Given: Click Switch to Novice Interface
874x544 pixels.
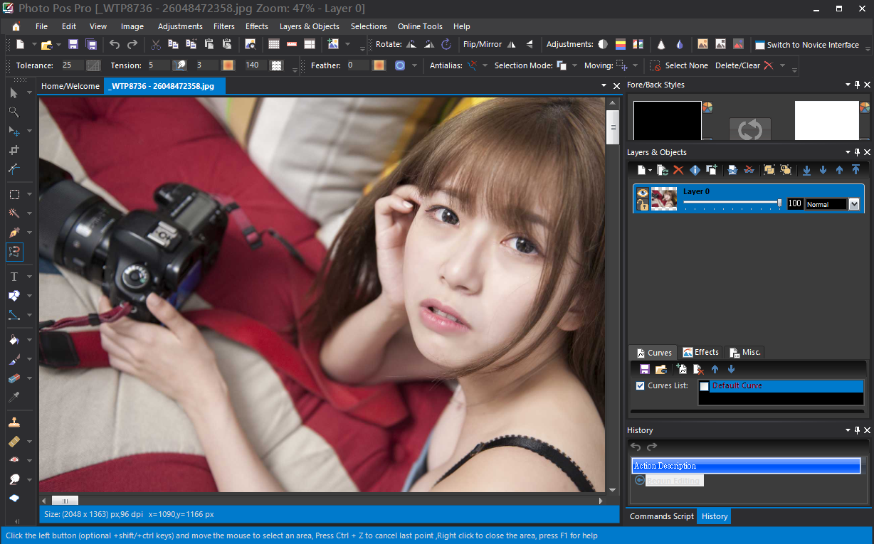Looking at the screenshot, I should pos(807,45).
